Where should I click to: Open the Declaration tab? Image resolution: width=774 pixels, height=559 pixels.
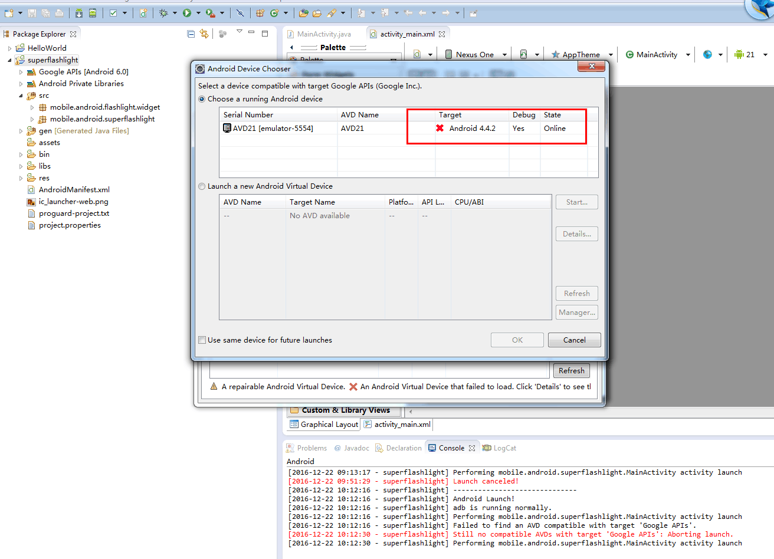pyautogui.click(x=398, y=448)
